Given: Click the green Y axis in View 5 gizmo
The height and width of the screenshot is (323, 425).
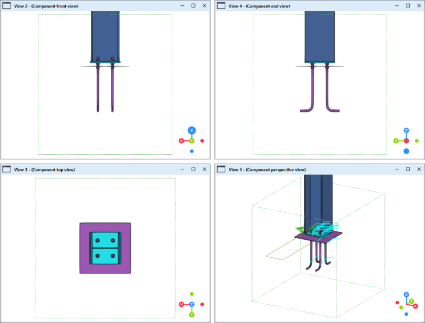Looking at the screenshot, I should (x=412, y=301).
